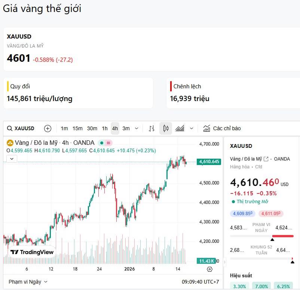300x290 pixels.
Task: Expand the timeframe list chevron after 3m
Action: (x=136, y=128)
